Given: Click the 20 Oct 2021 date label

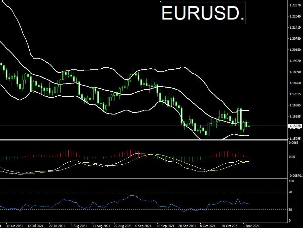Looking at the screenshot, I should coord(230,226).
